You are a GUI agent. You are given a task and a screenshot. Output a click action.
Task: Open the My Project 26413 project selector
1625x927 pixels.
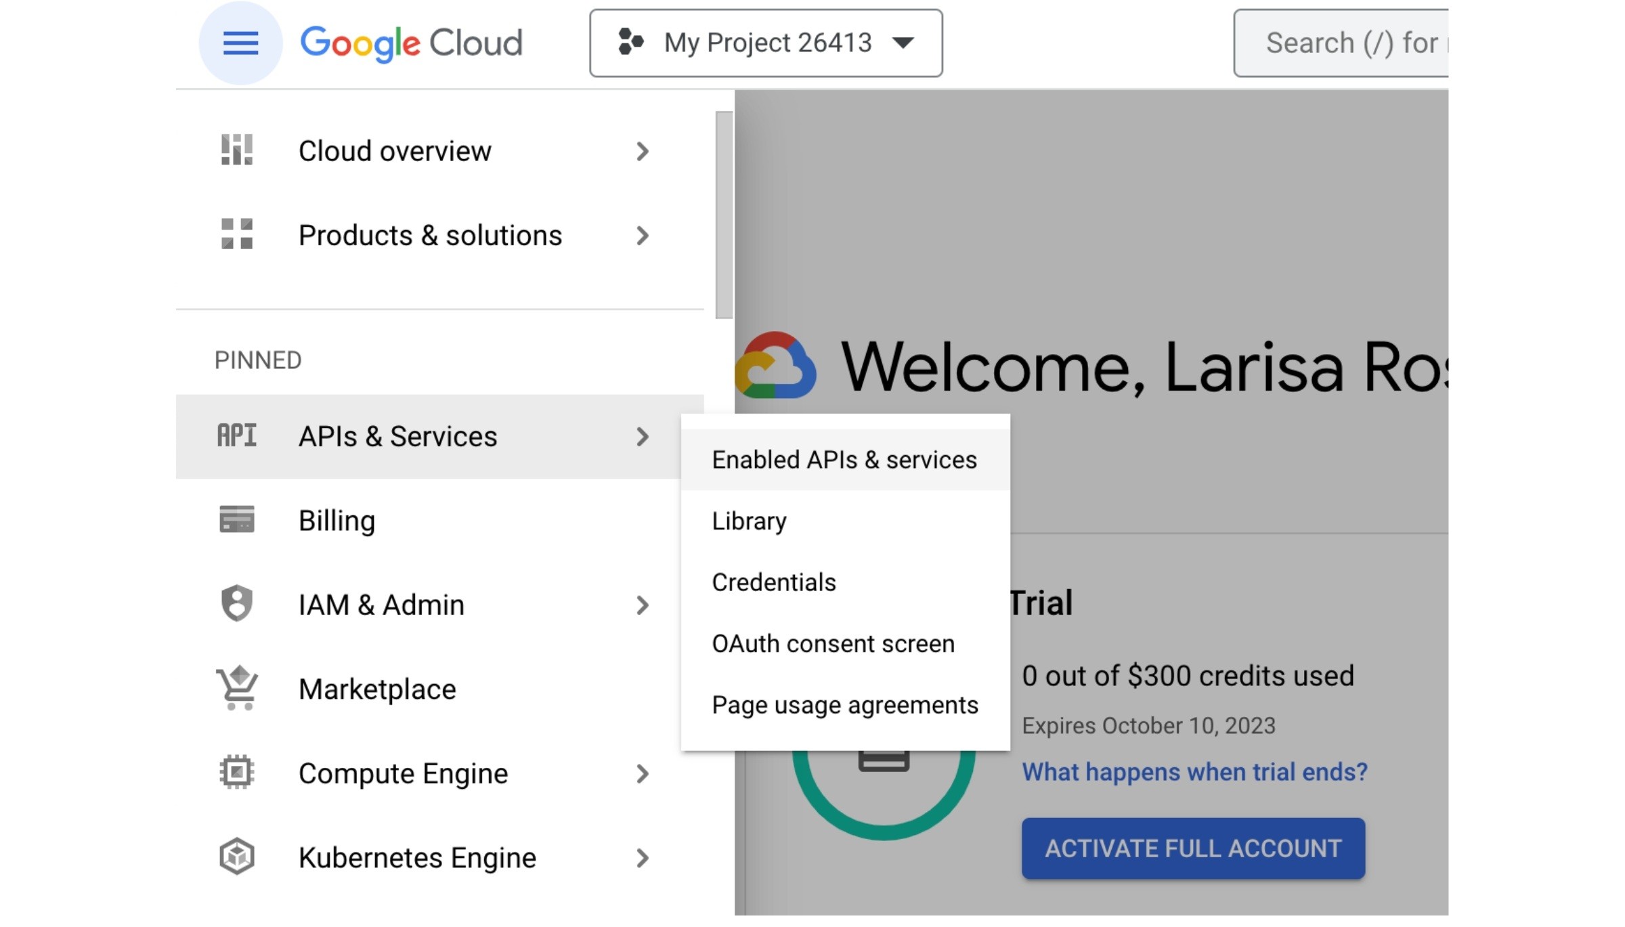[766, 43]
